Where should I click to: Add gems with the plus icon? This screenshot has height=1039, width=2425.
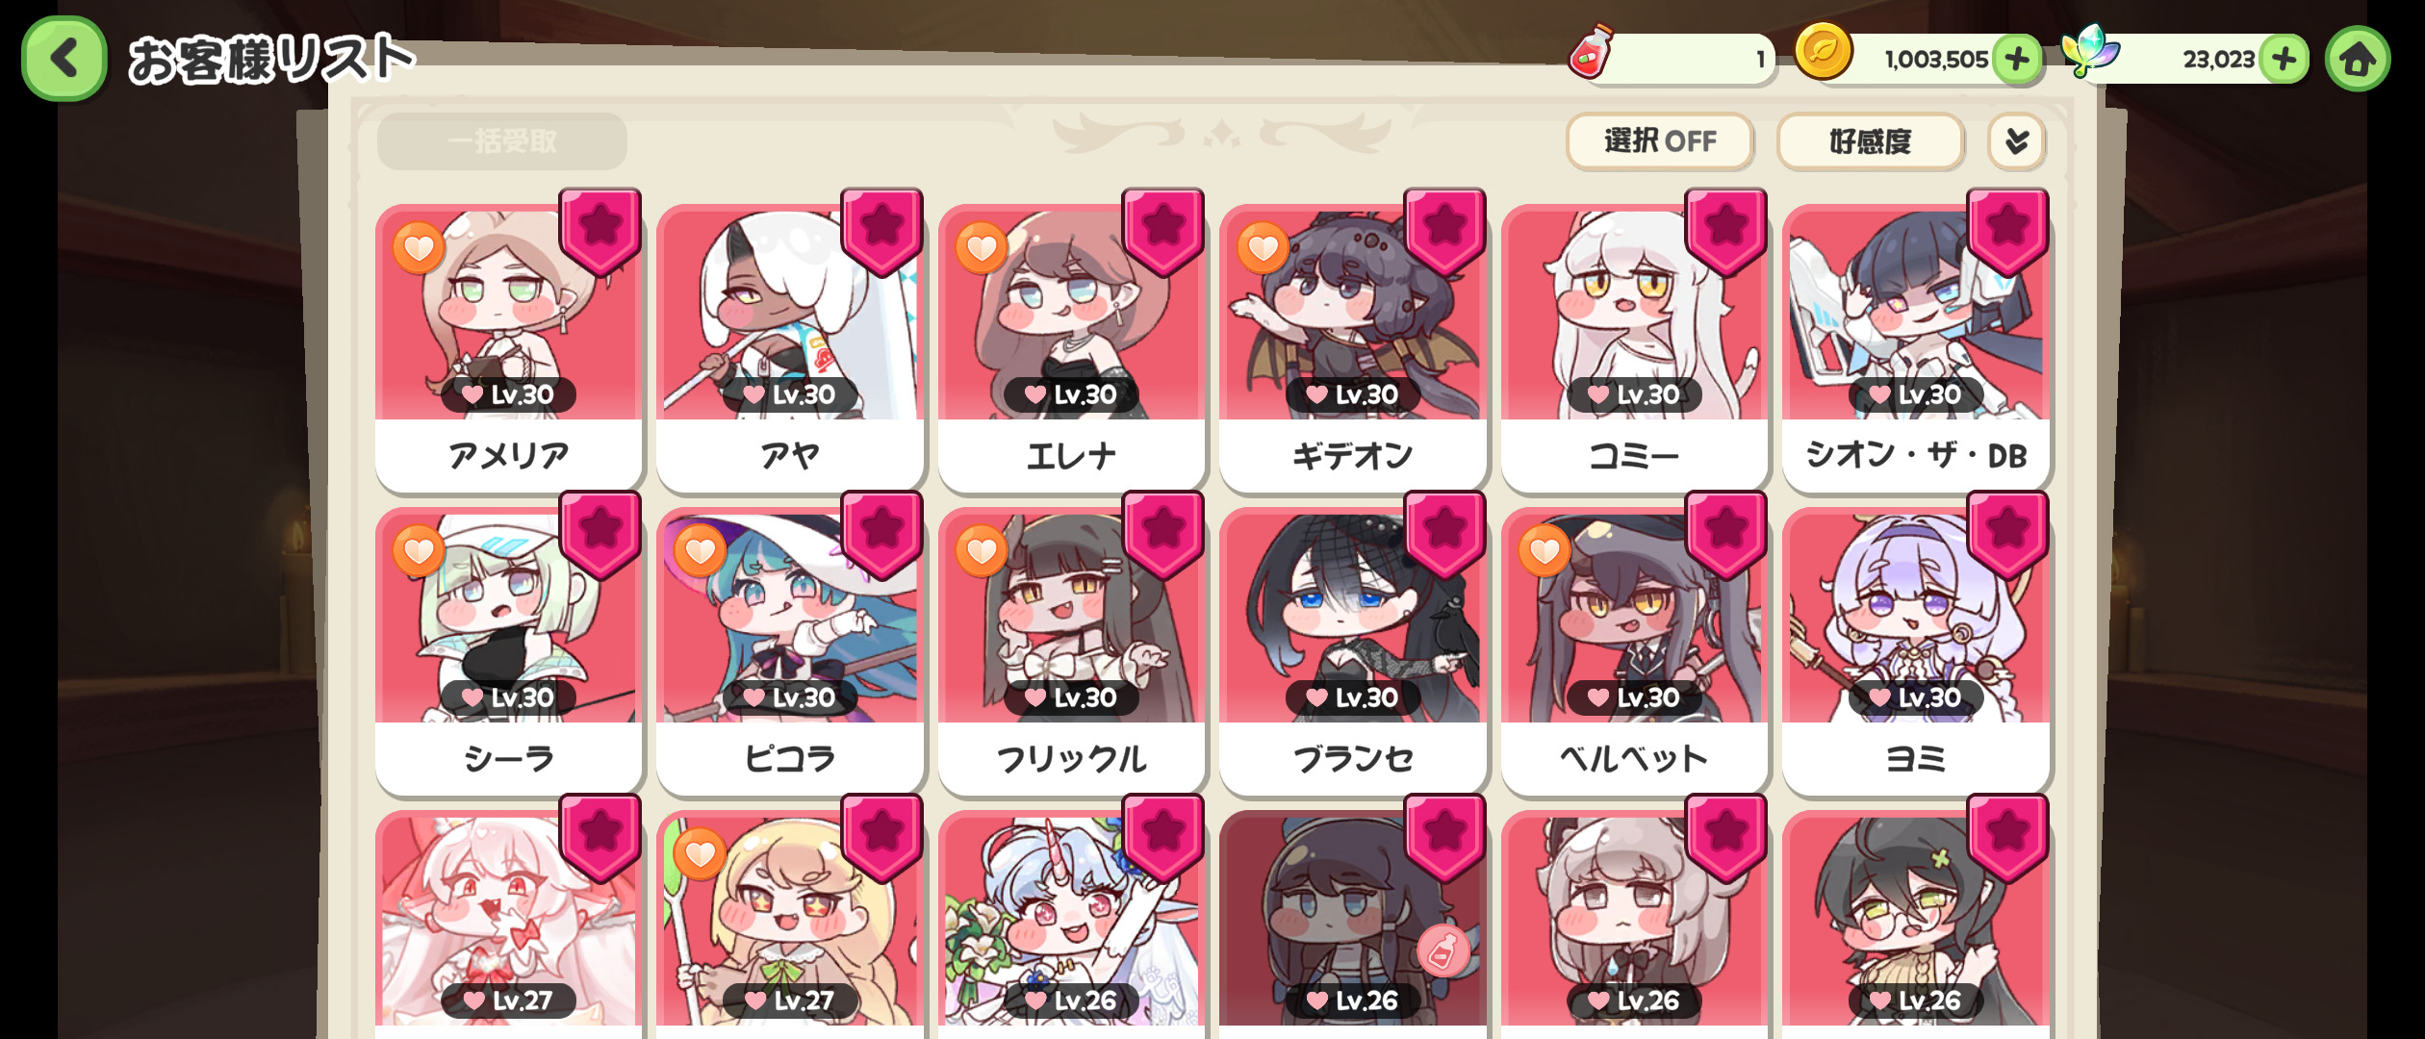click(x=2284, y=60)
